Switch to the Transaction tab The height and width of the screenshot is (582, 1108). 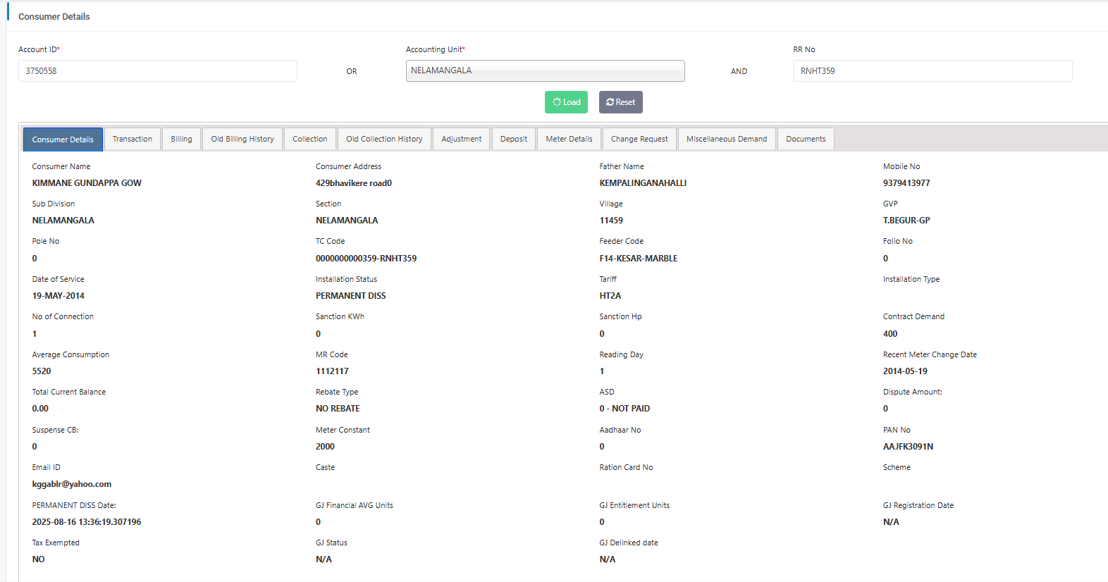[133, 139]
